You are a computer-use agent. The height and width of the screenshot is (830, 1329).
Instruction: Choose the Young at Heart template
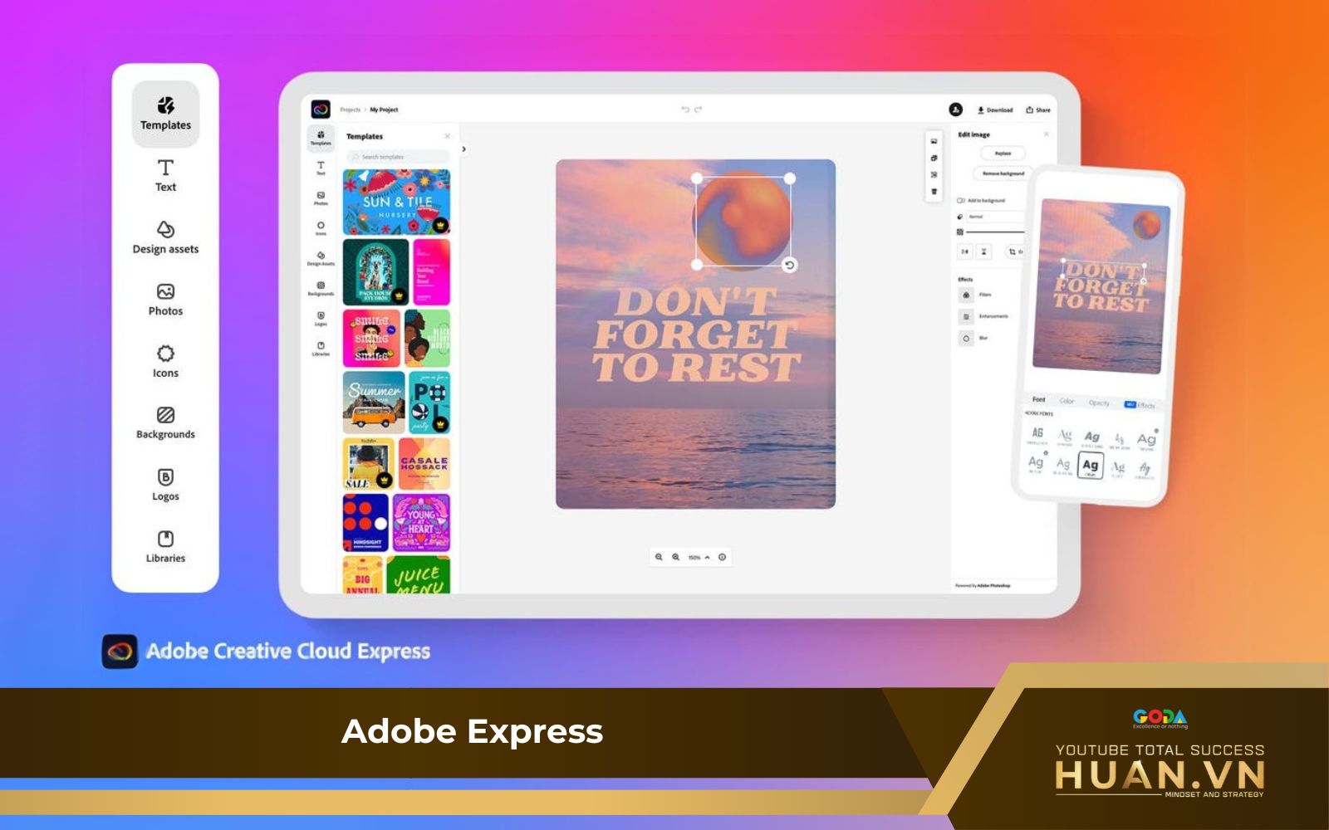coord(421,523)
